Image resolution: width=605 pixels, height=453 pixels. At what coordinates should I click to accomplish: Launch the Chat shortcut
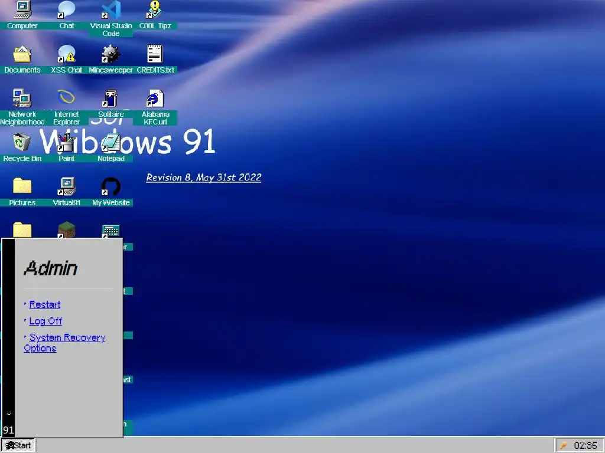[x=66, y=15]
